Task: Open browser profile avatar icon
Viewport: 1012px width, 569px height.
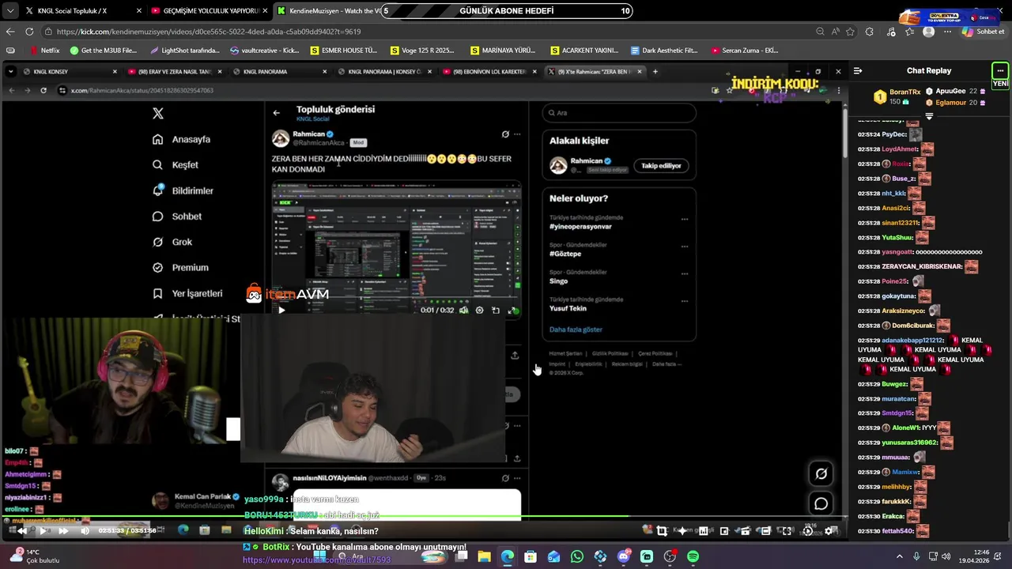Action: pos(928,32)
